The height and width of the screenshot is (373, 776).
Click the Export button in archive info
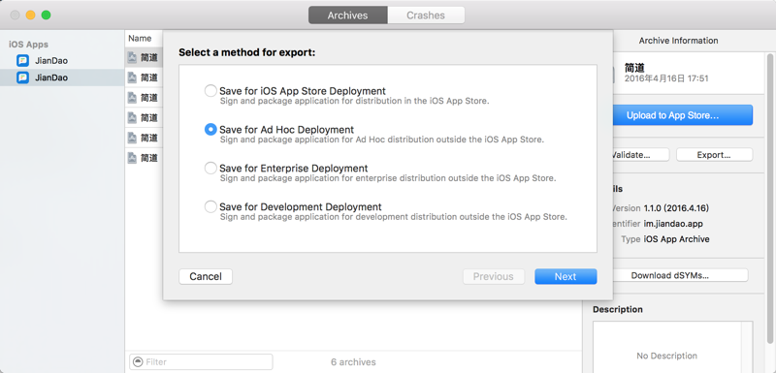click(714, 155)
